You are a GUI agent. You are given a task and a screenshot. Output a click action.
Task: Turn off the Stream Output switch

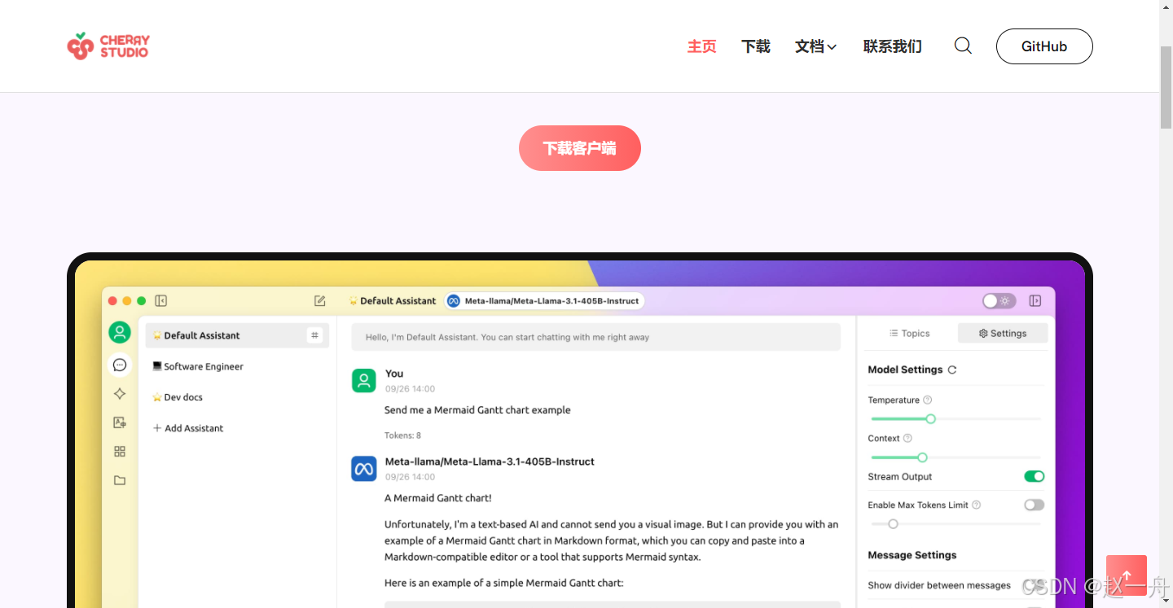pos(1034,477)
